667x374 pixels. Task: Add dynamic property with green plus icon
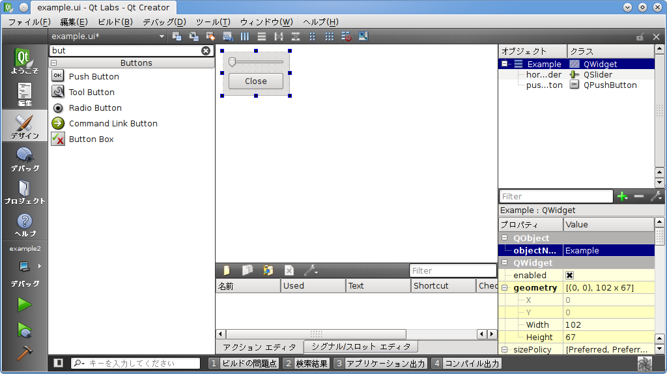[622, 196]
